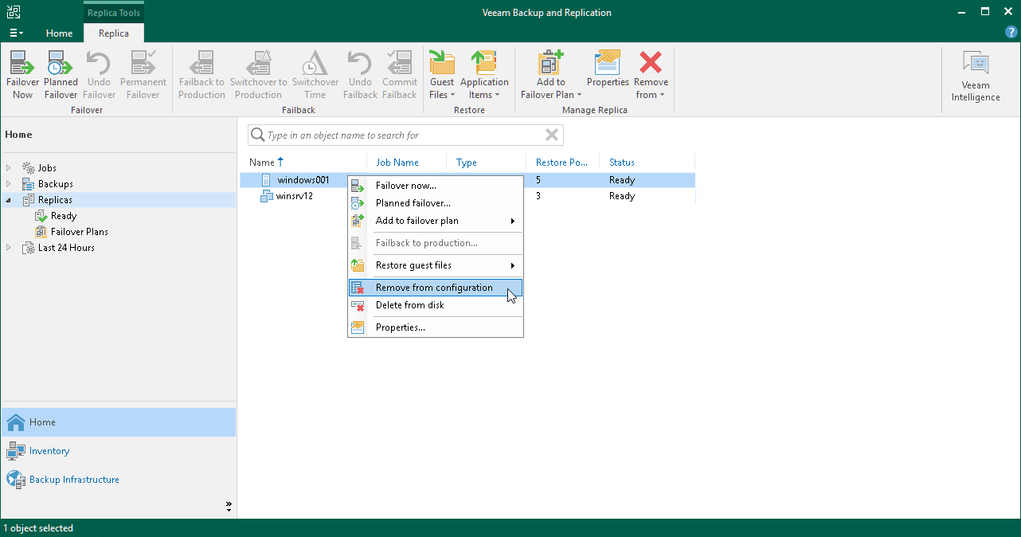1021x537 pixels.
Task: Start Planned Failover from the ribbon
Action: 61,75
